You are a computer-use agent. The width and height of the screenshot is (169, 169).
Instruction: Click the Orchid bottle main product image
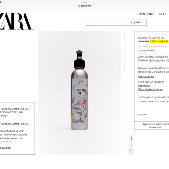[x=80, y=90]
